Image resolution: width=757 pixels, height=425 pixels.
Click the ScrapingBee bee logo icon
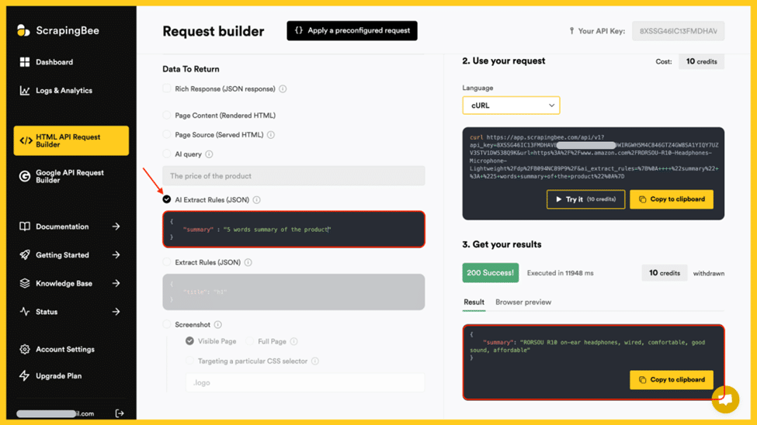point(23,30)
